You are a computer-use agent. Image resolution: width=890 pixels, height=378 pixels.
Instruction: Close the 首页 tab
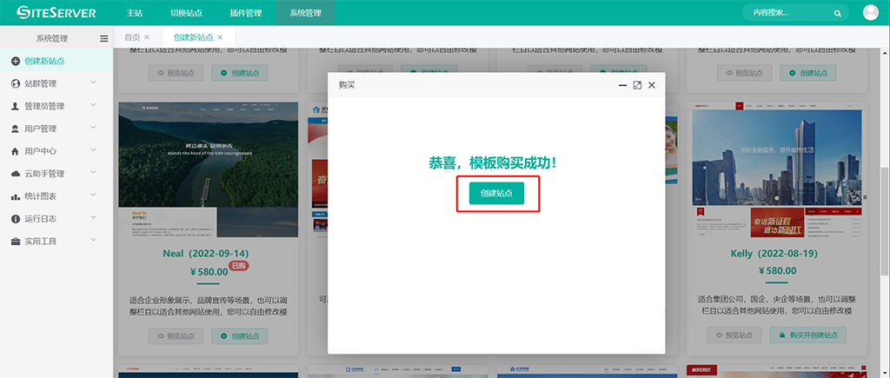(147, 37)
